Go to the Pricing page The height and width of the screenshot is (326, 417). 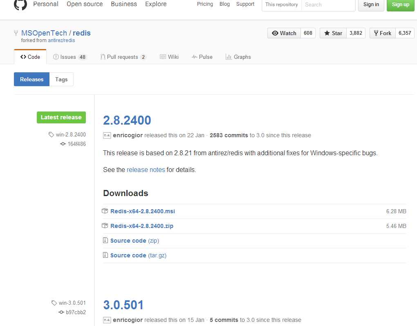click(x=205, y=4)
